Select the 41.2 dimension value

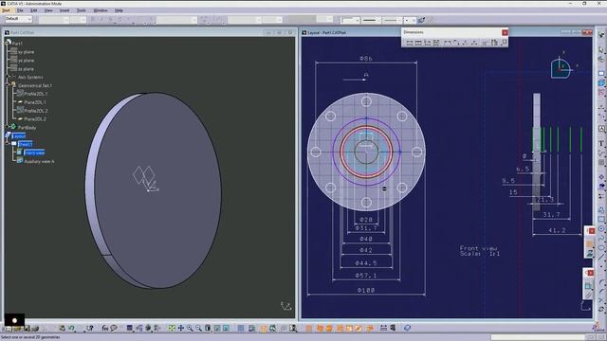click(557, 230)
